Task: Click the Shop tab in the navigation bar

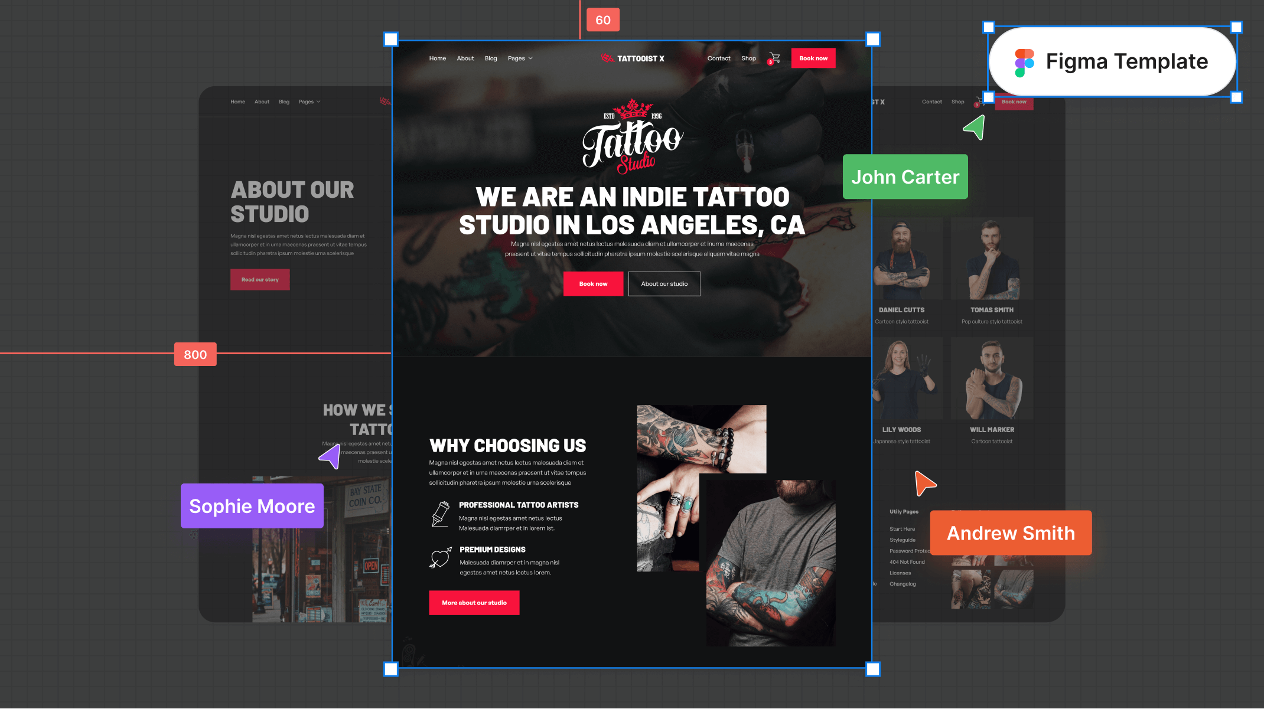Action: point(748,58)
